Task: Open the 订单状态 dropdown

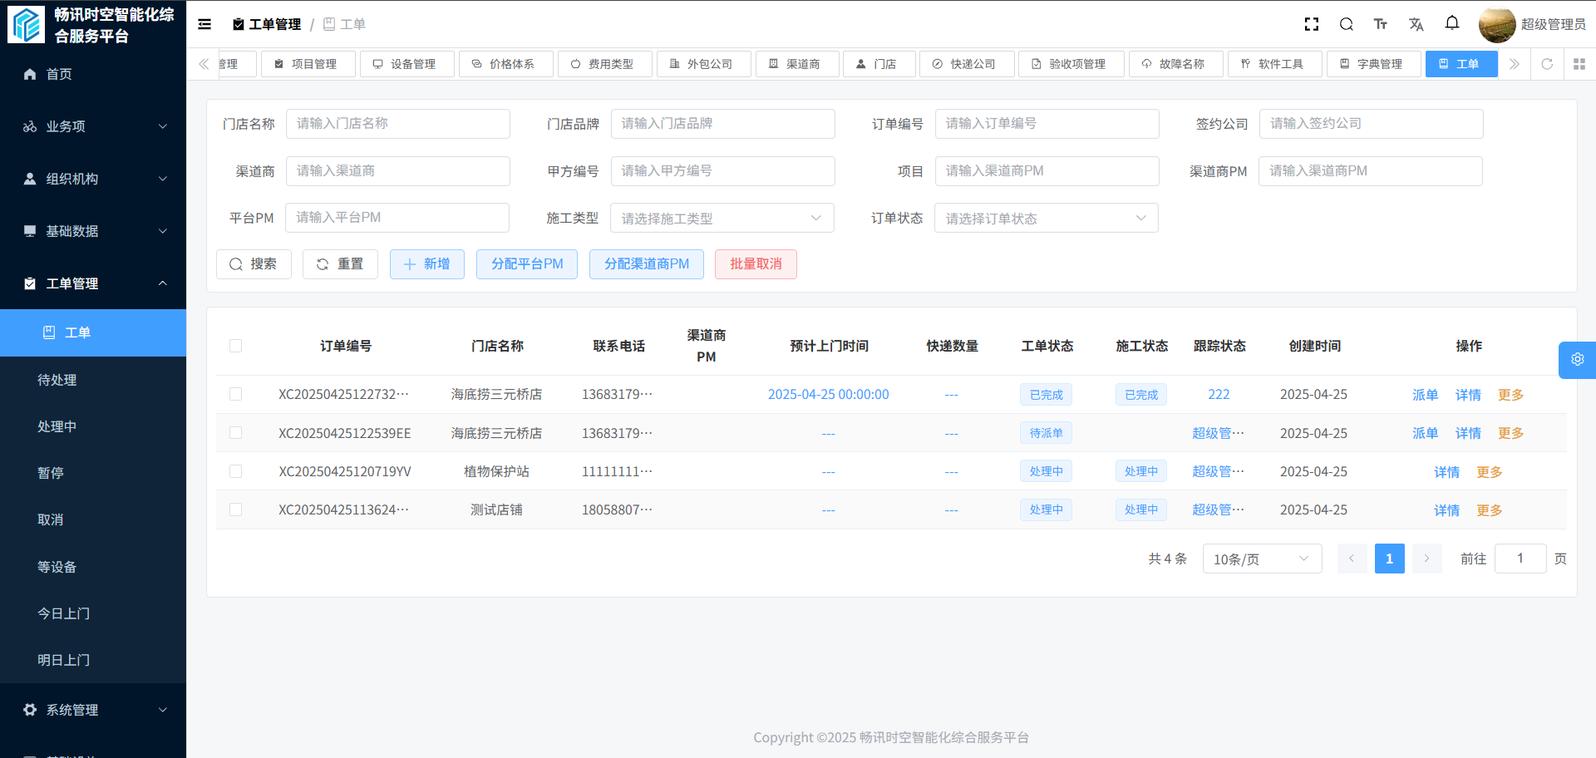Action: pos(1046,219)
